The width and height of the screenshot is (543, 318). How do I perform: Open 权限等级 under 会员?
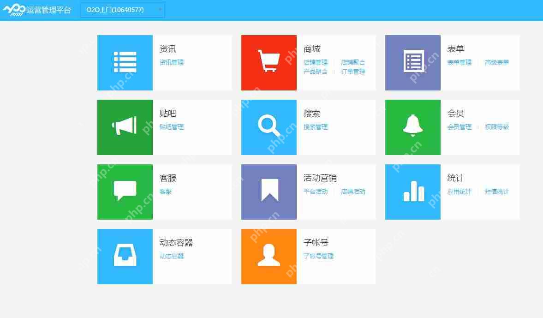click(x=496, y=127)
